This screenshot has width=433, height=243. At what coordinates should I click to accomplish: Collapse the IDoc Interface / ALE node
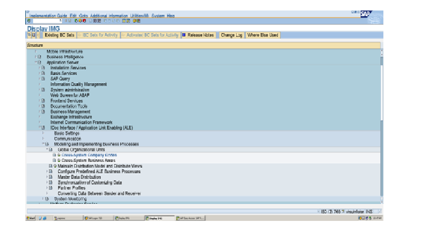pyautogui.click(x=39, y=127)
